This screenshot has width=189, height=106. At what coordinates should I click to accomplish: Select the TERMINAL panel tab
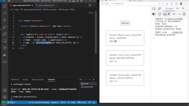coord(51,79)
